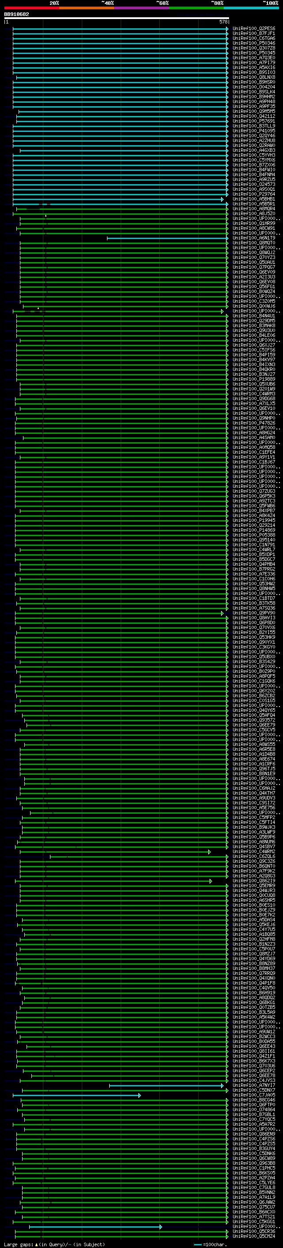Click the red 20% legend bar

point(31,8)
